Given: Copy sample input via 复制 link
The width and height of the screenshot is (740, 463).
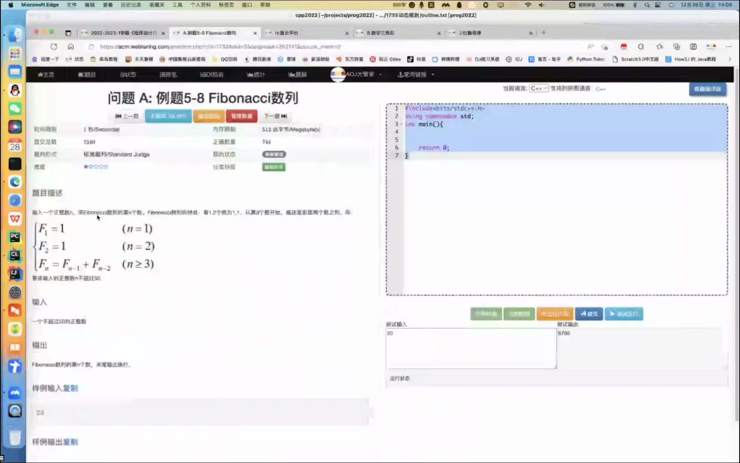Looking at the screenshot, I should (70, 388).
